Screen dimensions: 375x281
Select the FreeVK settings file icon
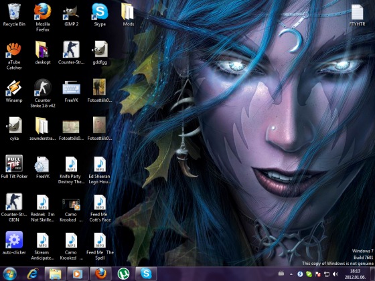point(43,167)
